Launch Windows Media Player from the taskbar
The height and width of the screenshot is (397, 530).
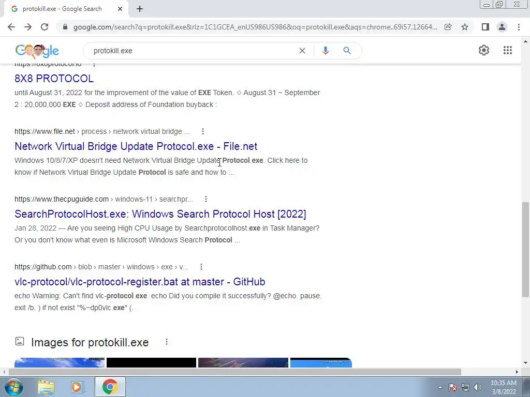pyautogui.click(x=77, y=387)
